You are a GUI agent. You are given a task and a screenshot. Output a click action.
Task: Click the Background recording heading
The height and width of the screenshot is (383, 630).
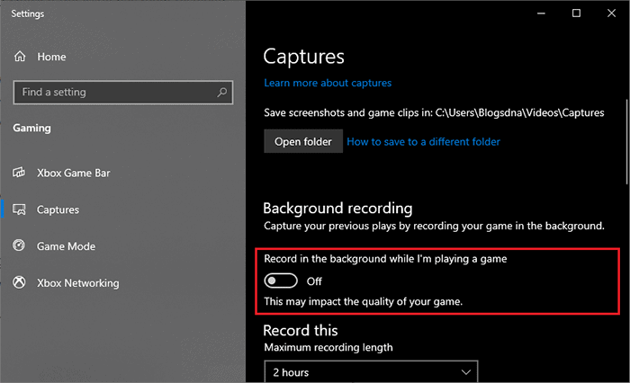click(x=337, y=209)
